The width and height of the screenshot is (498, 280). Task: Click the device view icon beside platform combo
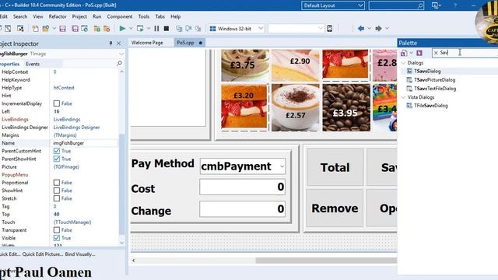(x=330, y=29)
